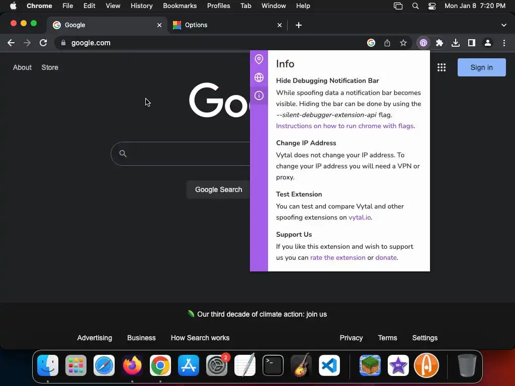
Task: Open Control Center in menu bar
Action: tap(432, 6)
